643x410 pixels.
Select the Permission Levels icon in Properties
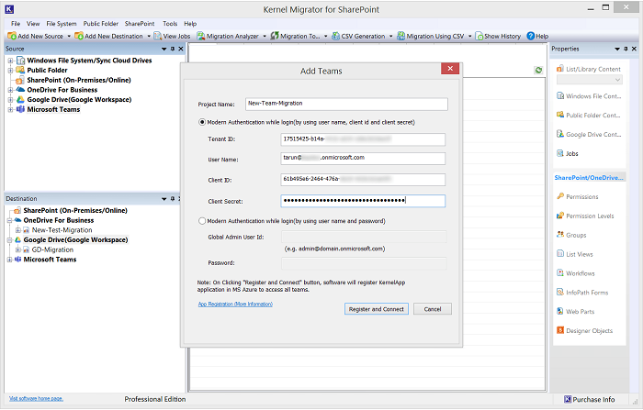(x=560, y=216)
